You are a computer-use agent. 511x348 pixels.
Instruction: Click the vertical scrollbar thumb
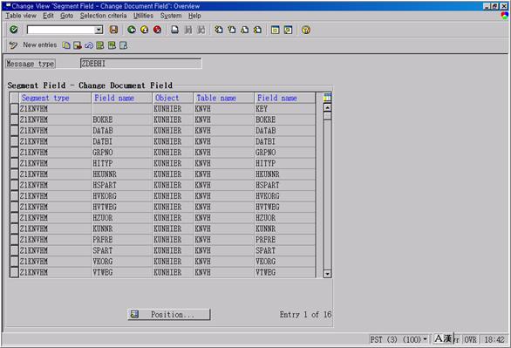[328, 116]
